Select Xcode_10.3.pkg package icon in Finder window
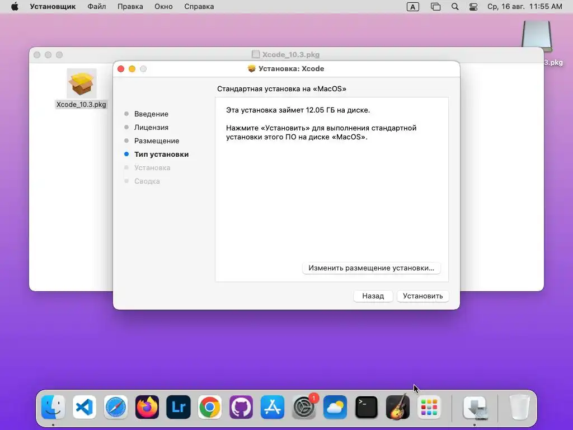Viewport: 573px width, 430px height. 82,83
